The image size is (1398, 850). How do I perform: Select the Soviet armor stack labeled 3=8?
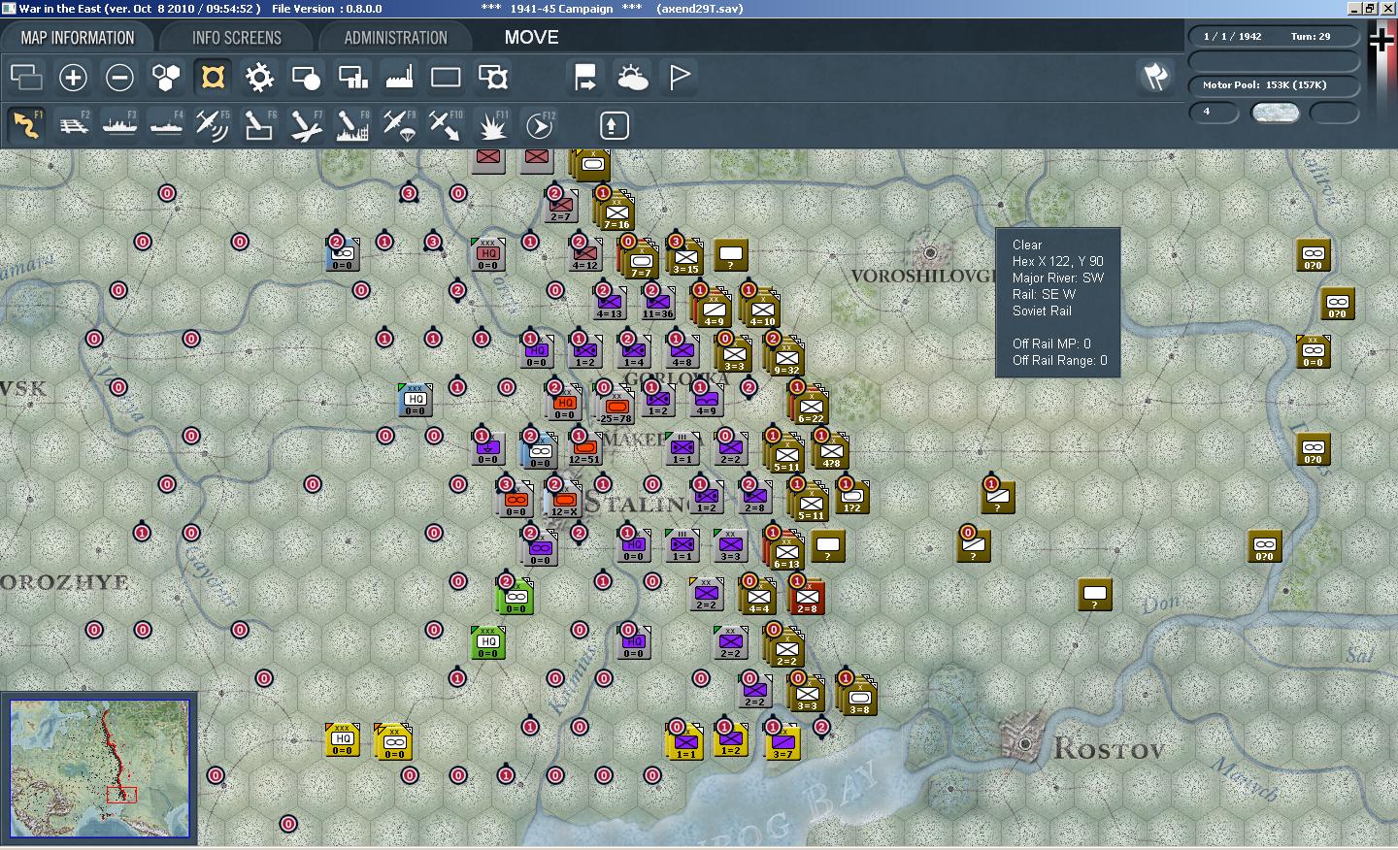[858, 697]
